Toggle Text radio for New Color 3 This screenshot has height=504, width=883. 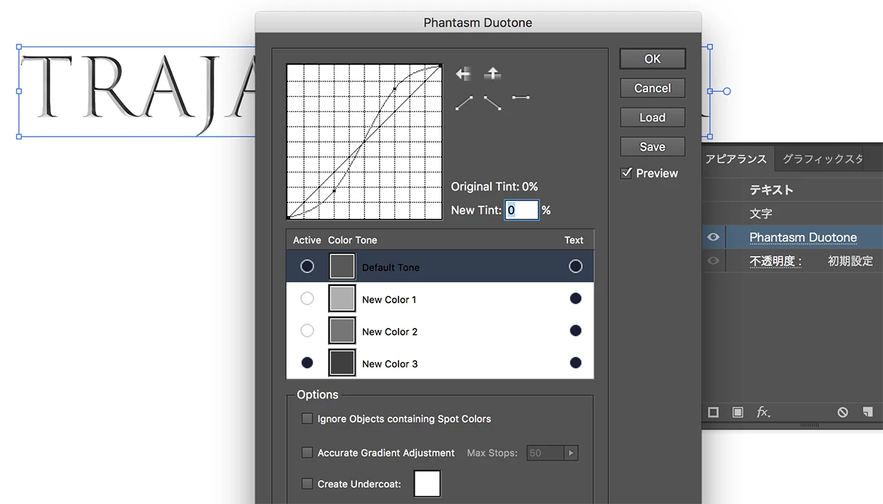click(575, 362)
